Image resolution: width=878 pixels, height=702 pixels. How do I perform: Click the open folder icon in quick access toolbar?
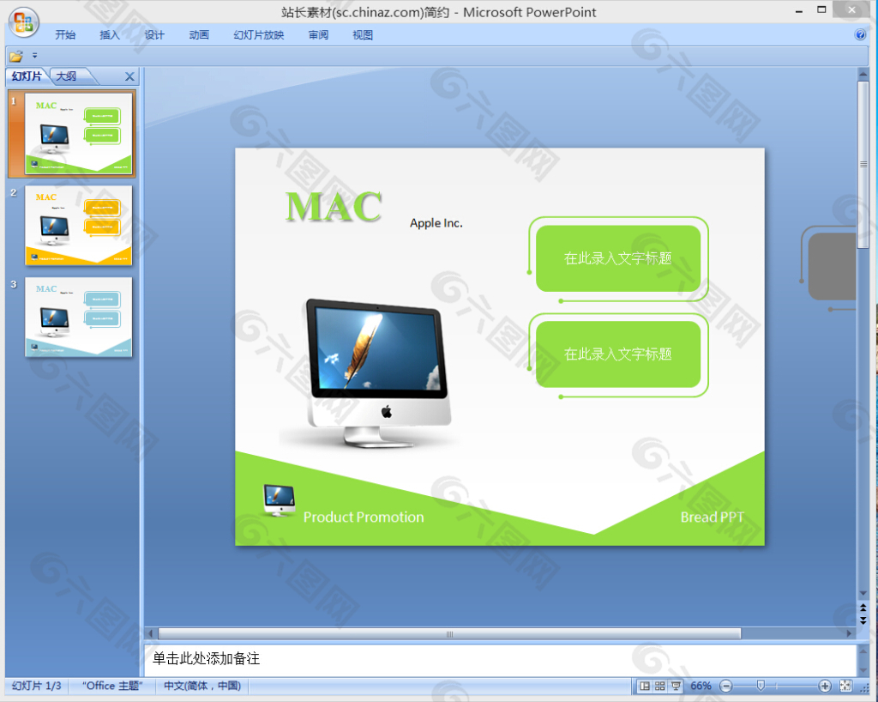coord(15,57)
